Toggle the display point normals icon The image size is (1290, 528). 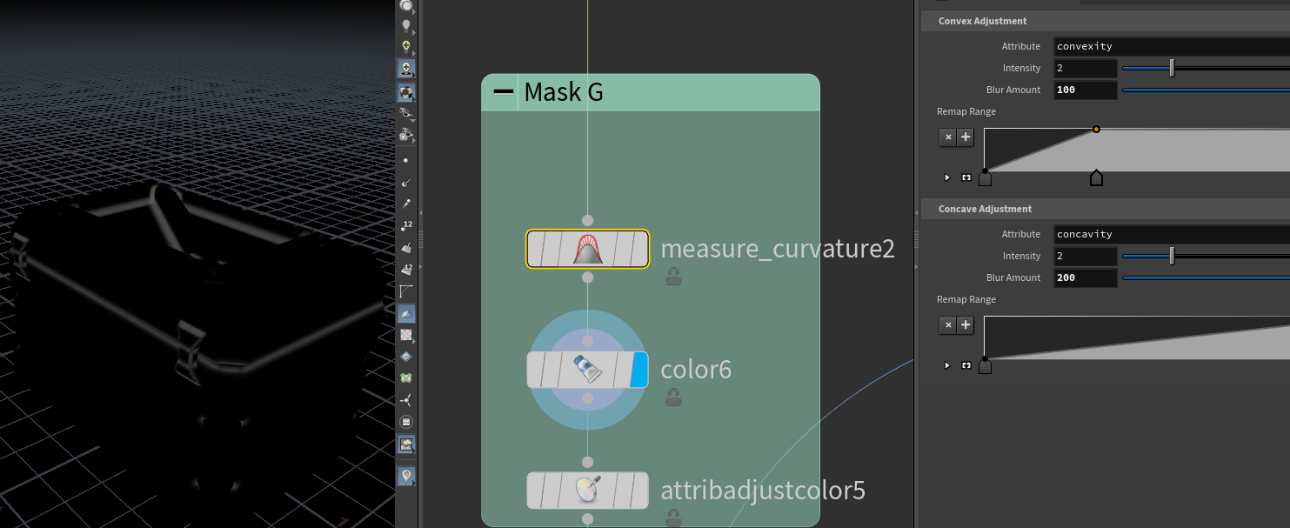405,183
